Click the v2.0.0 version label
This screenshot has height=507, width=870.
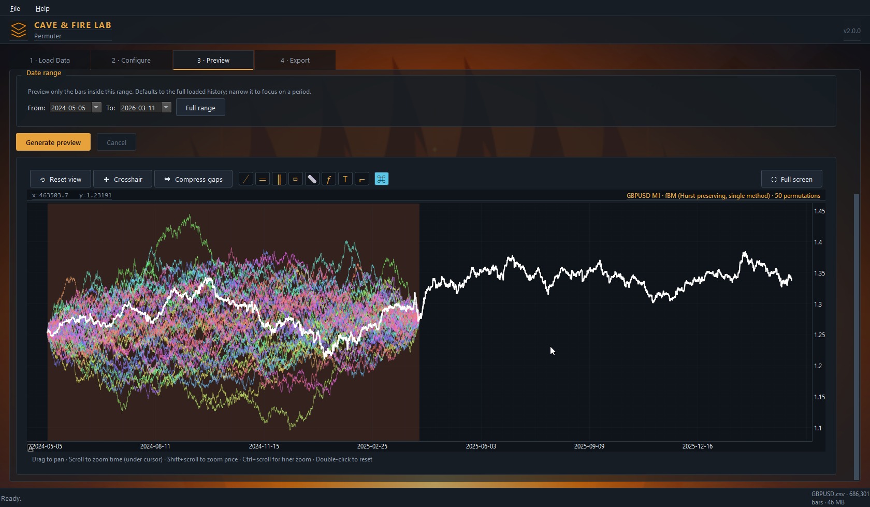point(852,31)
